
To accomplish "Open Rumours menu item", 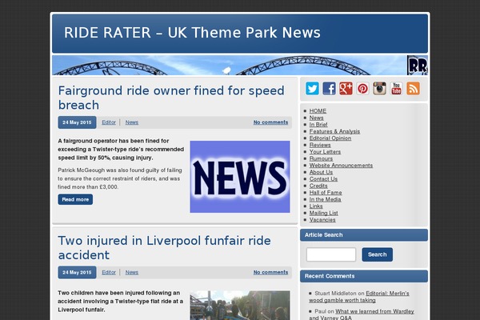I will [321, 158].
